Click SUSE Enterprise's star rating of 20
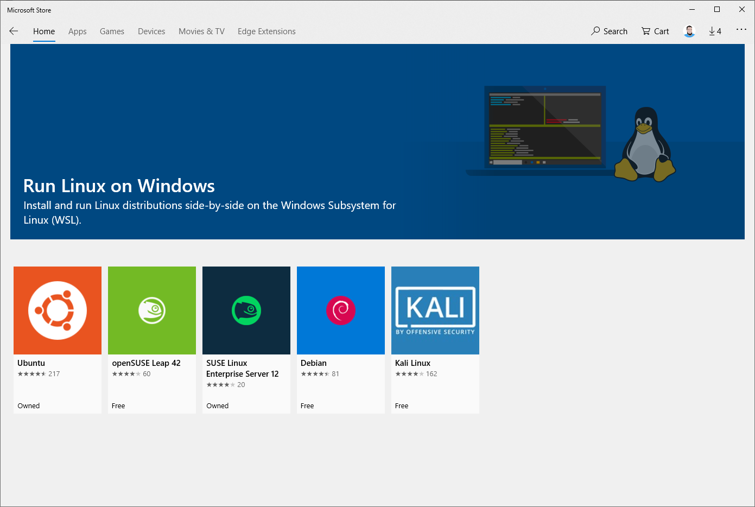 pyautogui.click(x=225, y=385)
